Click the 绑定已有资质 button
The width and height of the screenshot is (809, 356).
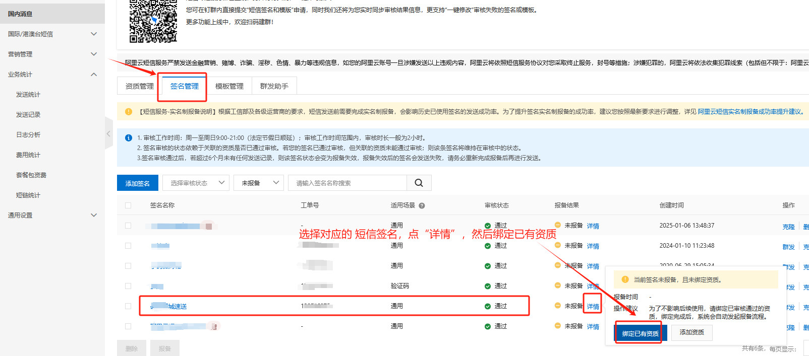[641, 333]
